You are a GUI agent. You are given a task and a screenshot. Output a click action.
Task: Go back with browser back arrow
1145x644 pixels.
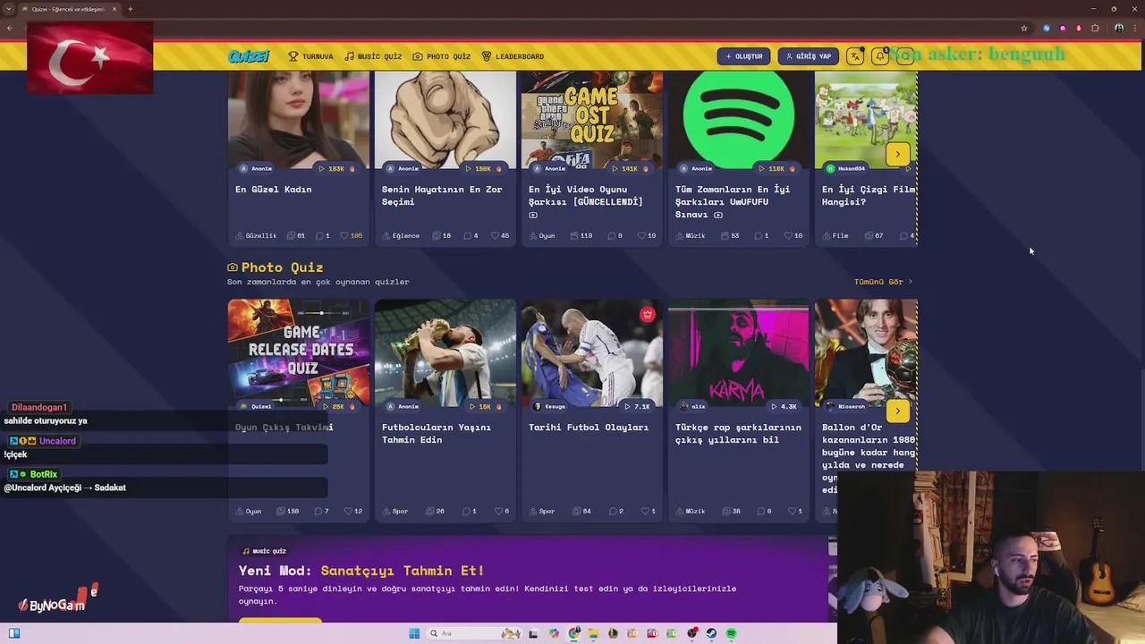click(x=9, y=28)
